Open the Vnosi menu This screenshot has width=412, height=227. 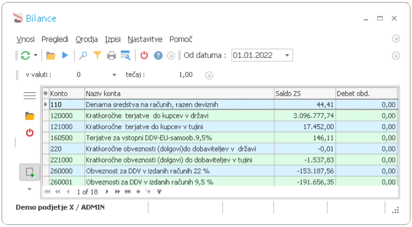(26, 39)
